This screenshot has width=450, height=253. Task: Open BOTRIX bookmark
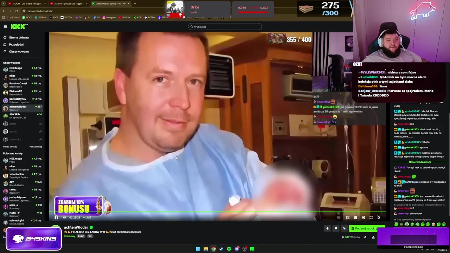tap(150, 18)
